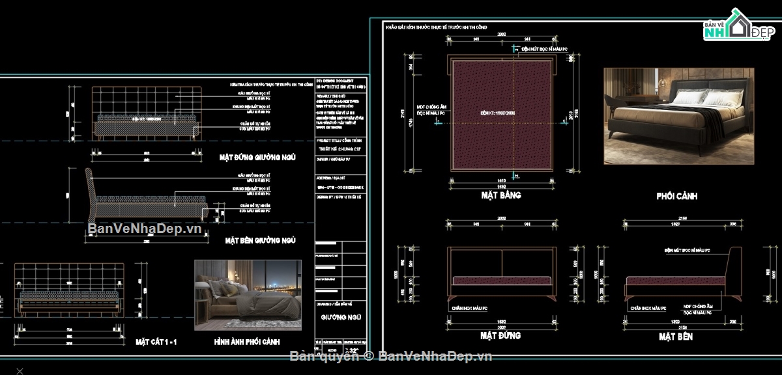Open the dark bed perspective photo

pyautogui.click(x=678, y=115)
